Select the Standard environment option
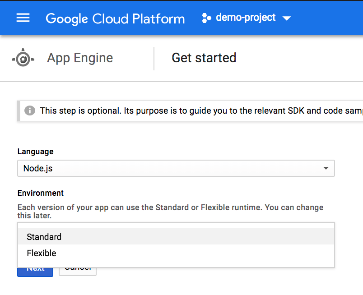The width and height of the screenshot is (363, 295). tap(176, 237)
